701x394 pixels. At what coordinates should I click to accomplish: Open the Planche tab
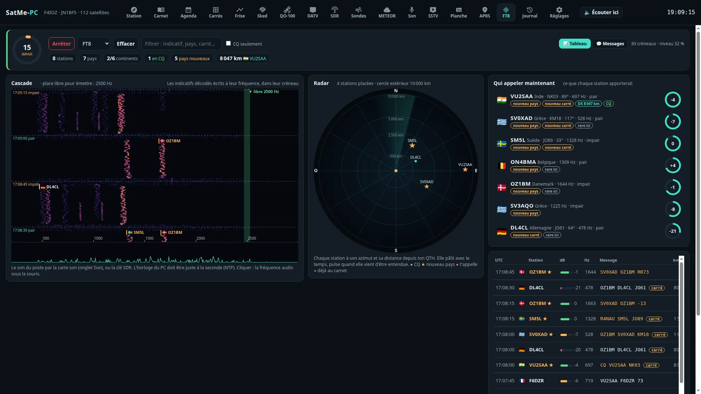(459, 12)
